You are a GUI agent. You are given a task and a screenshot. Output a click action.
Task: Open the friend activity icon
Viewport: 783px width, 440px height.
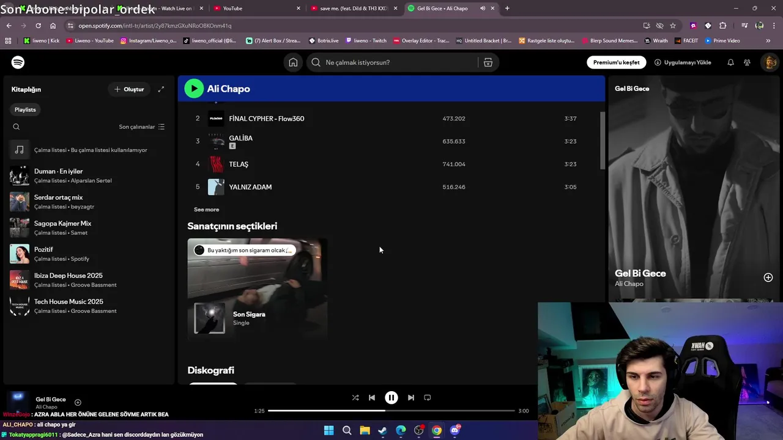747,62
